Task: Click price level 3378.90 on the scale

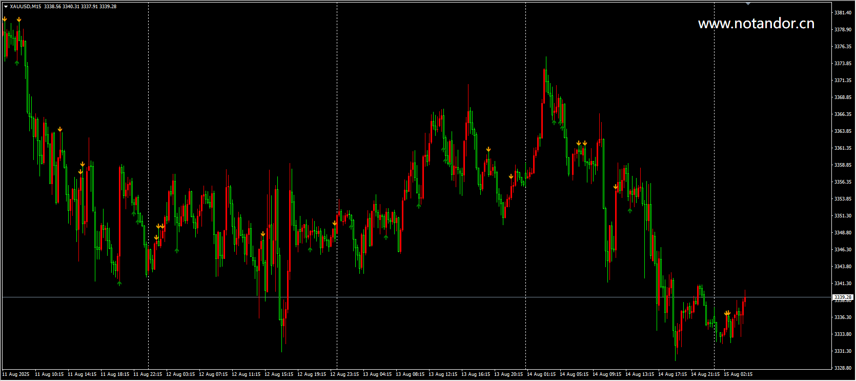Action: 843,29
